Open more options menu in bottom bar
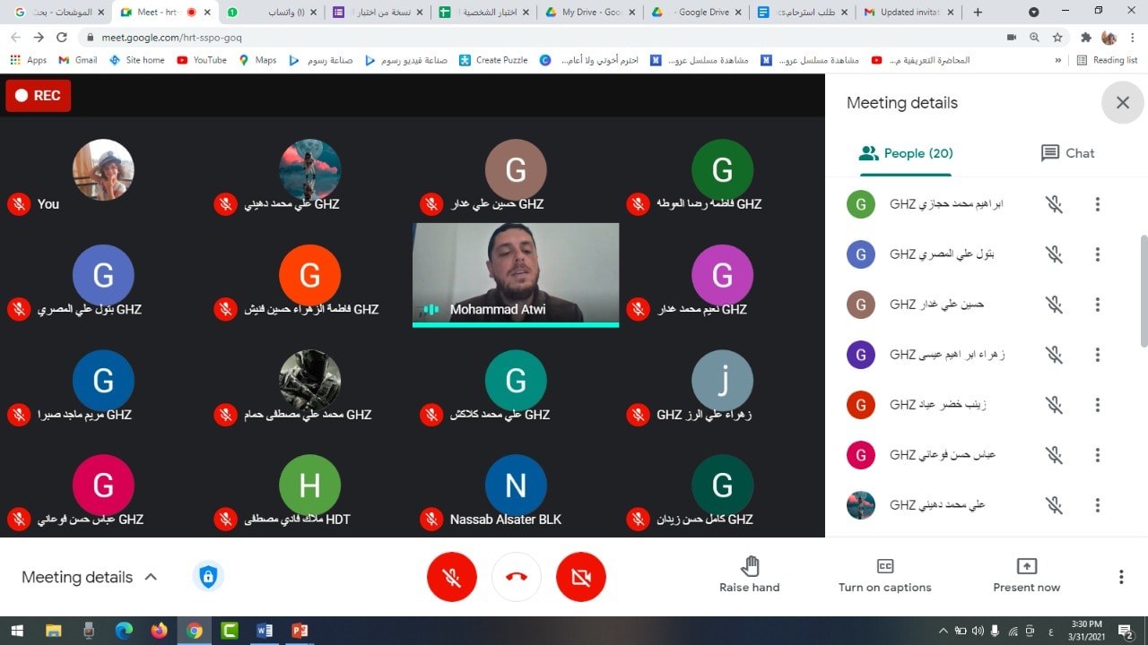 pyautogui.click(x=1120, y=577)
